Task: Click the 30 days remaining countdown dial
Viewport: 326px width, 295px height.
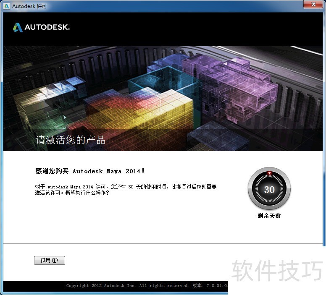Action: point(269,189)
